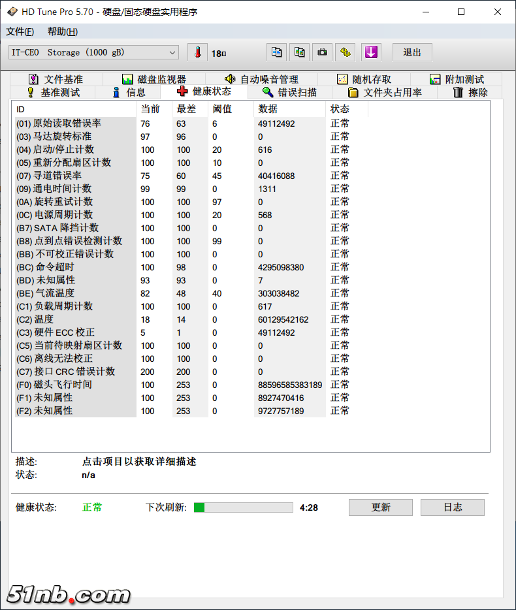Click the 阈值 column header
516x610 pixels.
(x=223, y=109)
